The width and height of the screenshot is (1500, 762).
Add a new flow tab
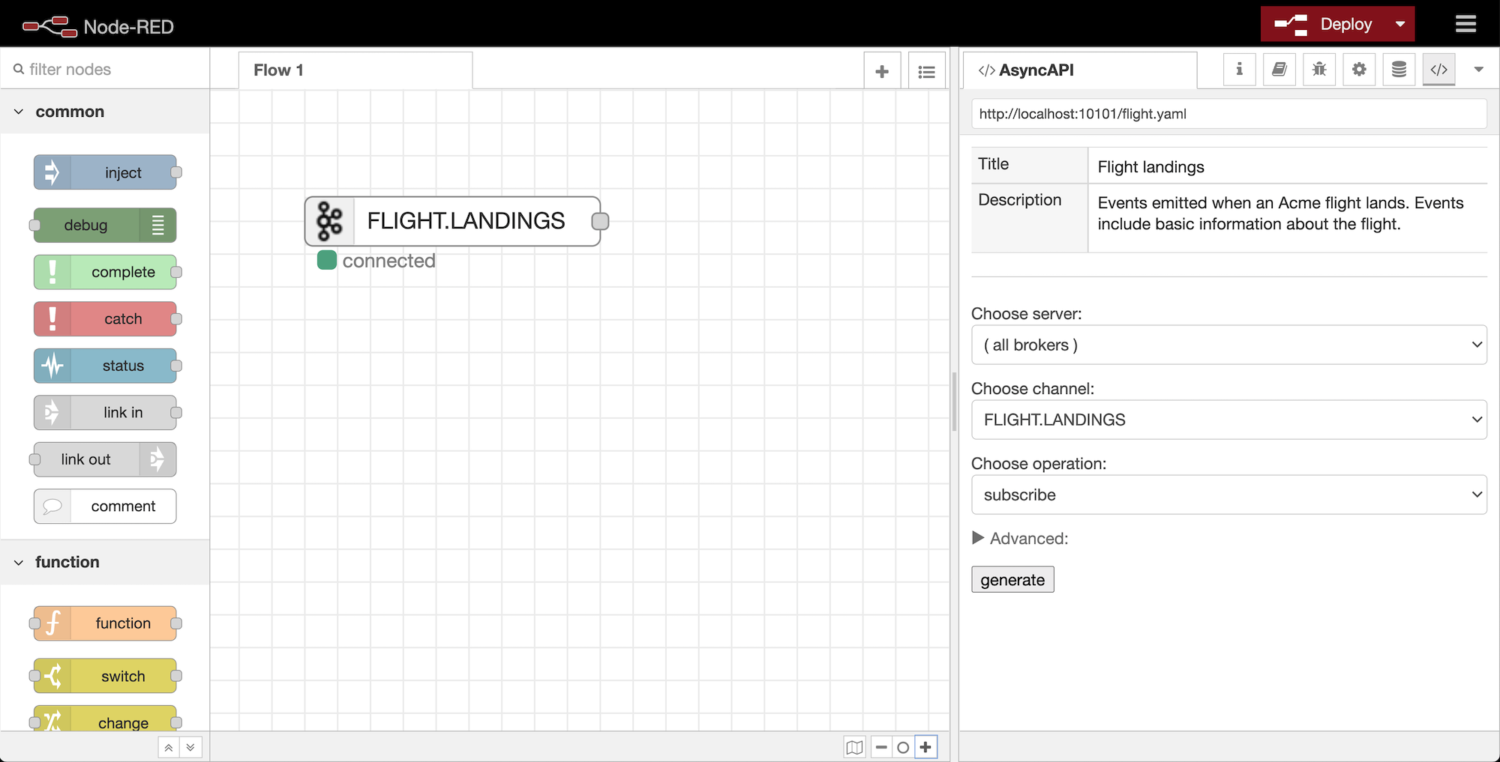pyautogui.click(x=882, y=71)
